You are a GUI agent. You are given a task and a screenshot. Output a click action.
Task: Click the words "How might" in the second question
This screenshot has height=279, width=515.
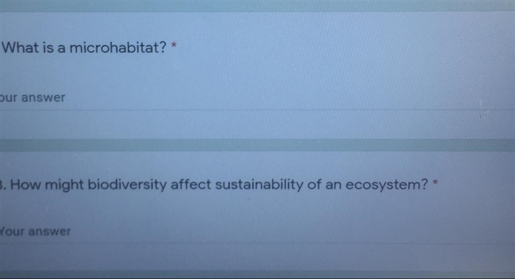[47, 185]
